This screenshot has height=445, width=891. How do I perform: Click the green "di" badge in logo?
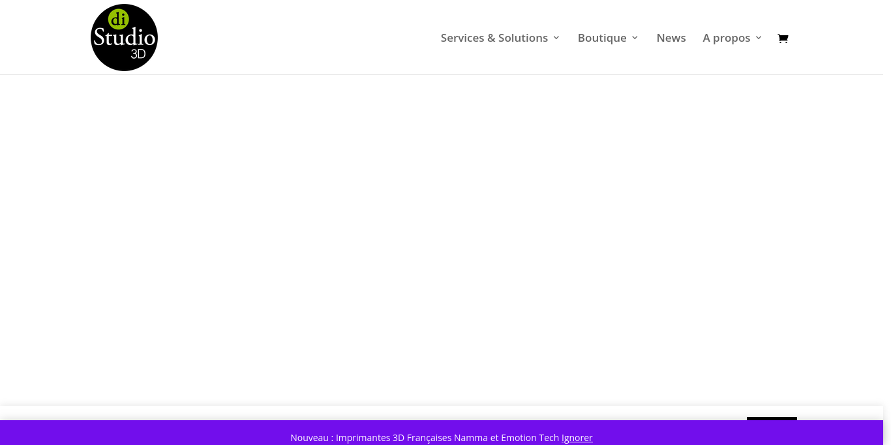click(x=119, y=20)
